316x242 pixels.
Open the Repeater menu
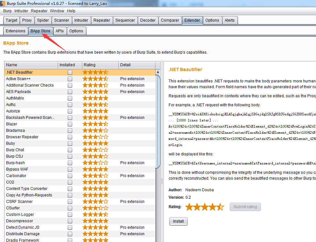[x=39, y=11]
